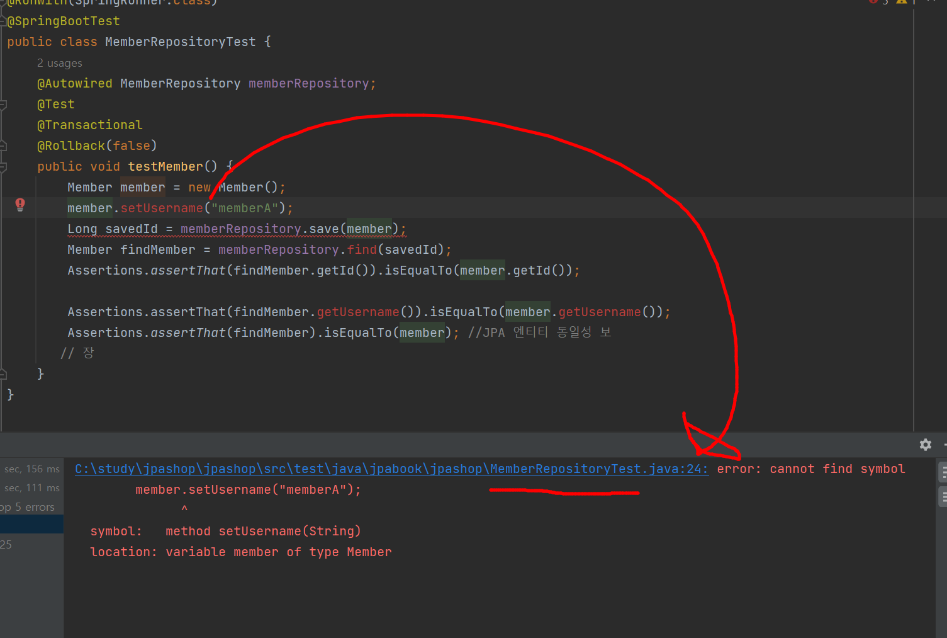Select the '5 errors' build tree row
Image resolution: width=947 pixels, height=638 pixels.
31,507
